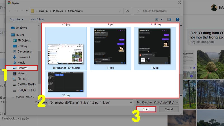
Task: Click the Open button
Action: [146, 109]
